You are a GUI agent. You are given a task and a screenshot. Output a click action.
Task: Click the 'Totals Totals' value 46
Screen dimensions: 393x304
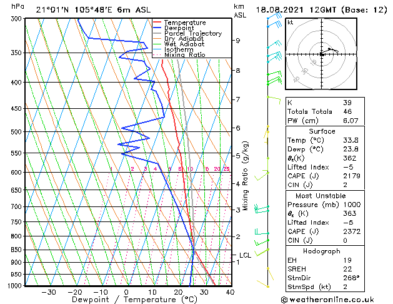347,111
